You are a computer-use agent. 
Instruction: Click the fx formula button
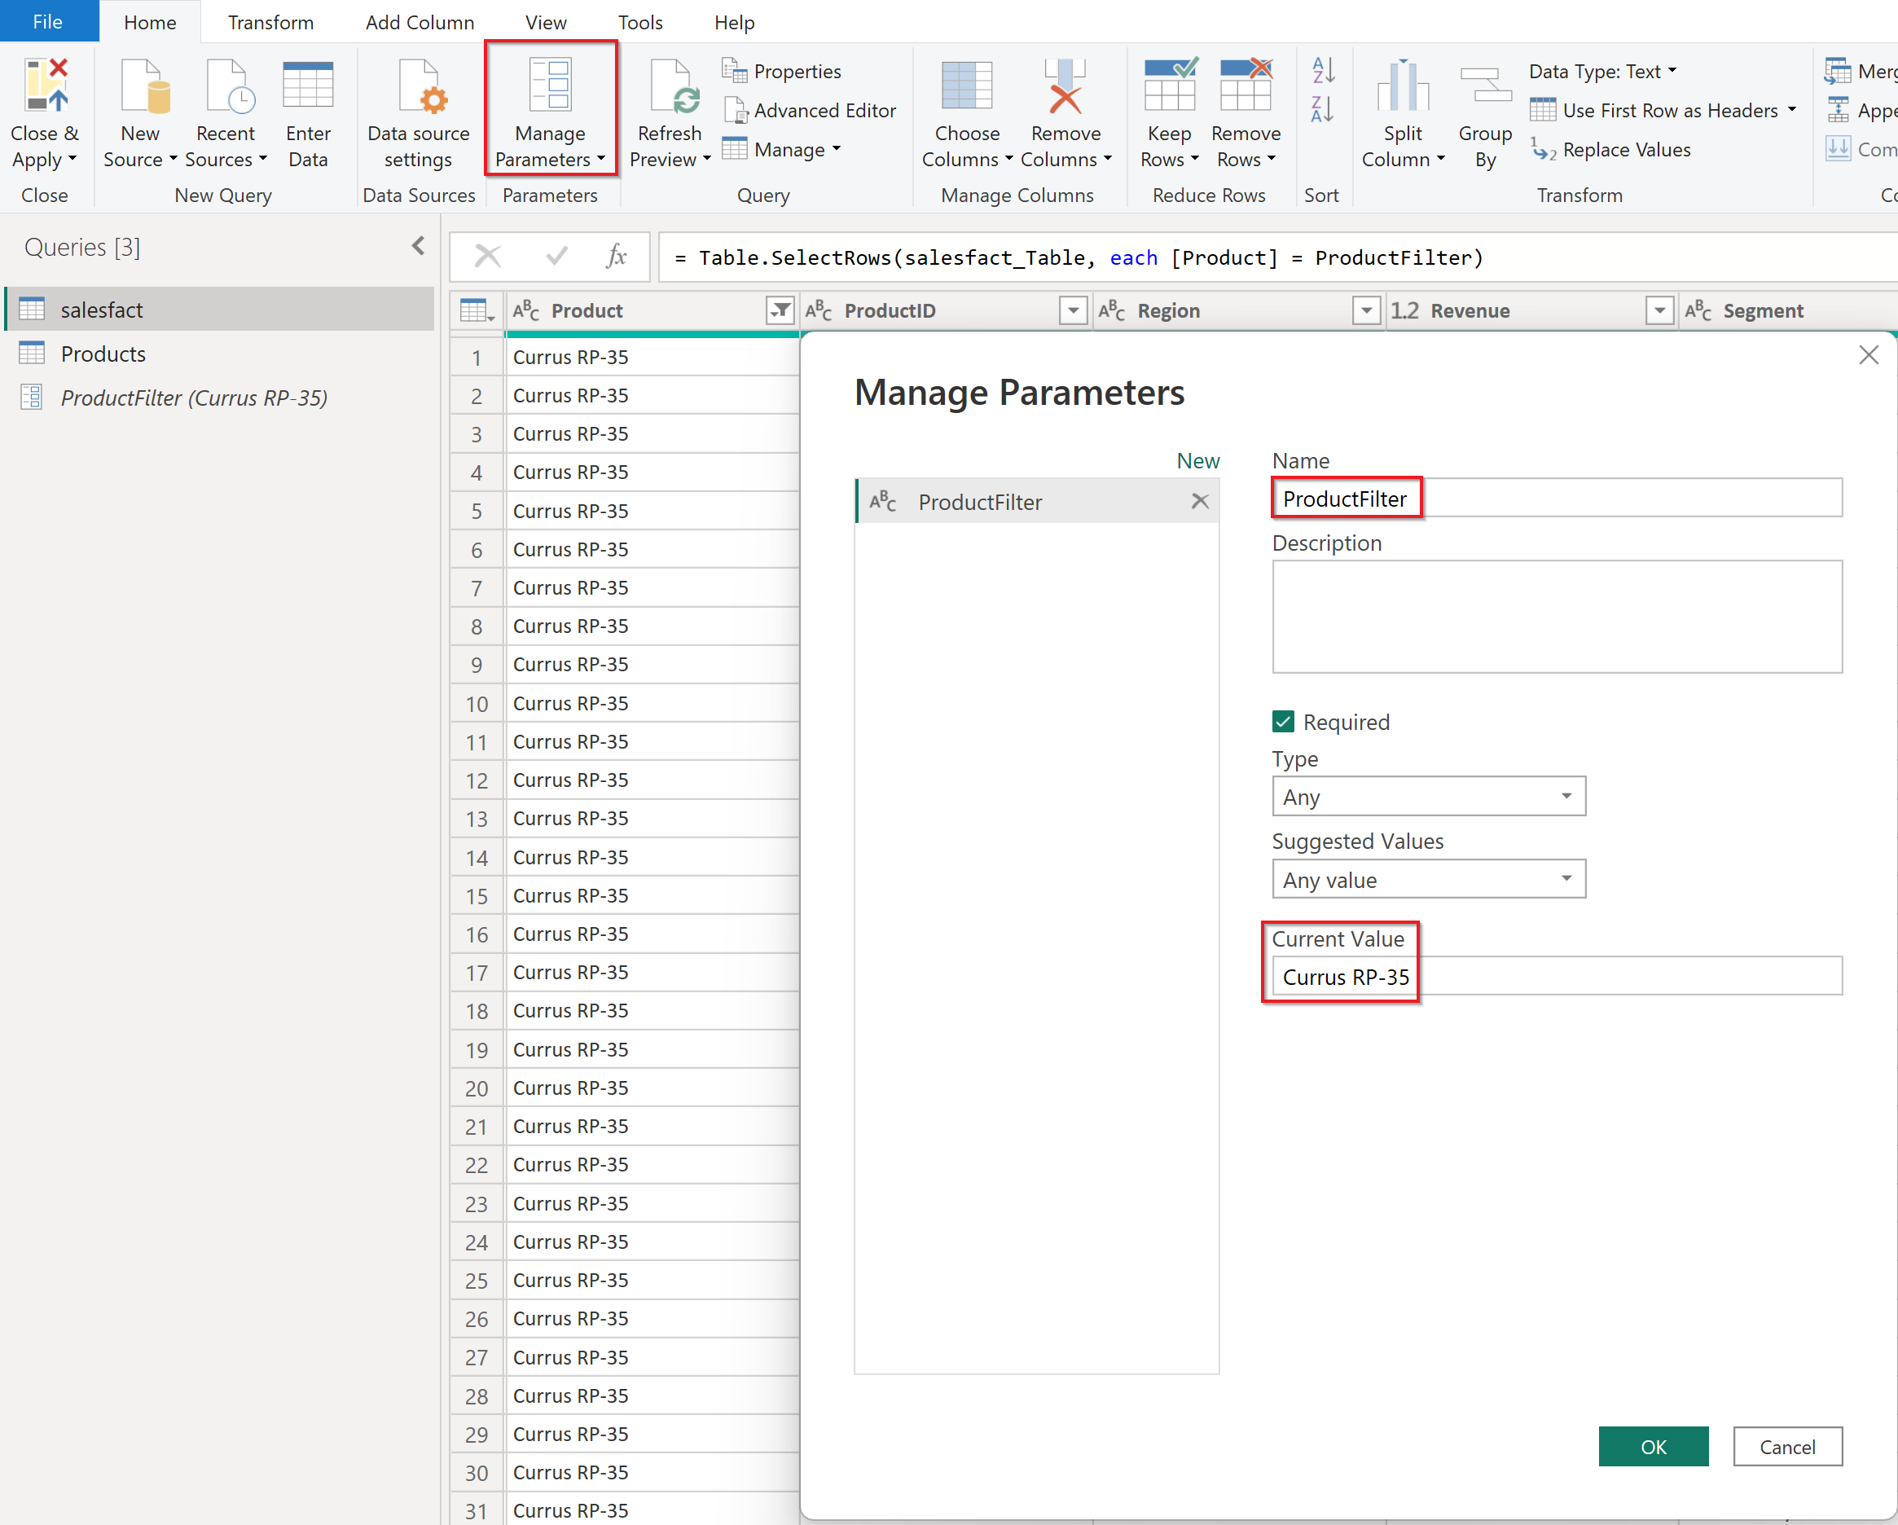[x=616, y=257]
